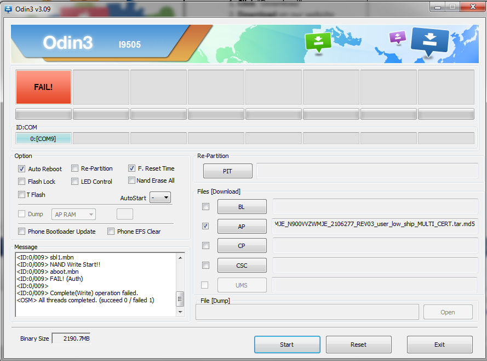The width and height of the screenshot is (487, 361).
Task: Tick the T Flash checkbox
Action: pos(21,195)
